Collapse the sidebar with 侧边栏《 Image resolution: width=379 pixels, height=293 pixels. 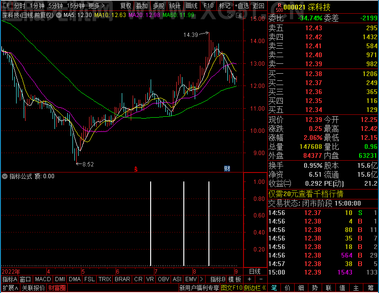click(x=255, y=288)
